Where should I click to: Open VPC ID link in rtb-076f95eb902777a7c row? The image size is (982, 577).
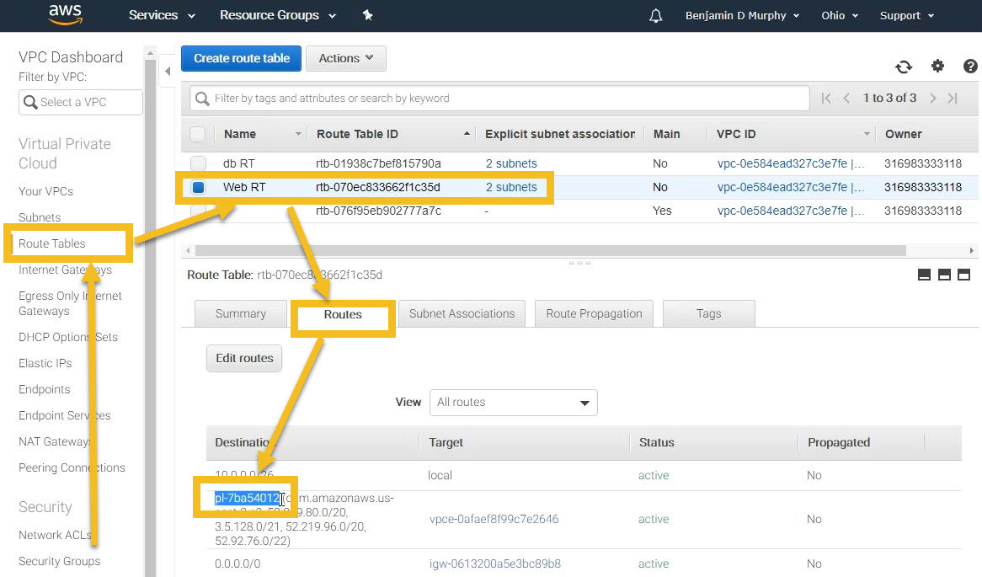click(790, 211)
